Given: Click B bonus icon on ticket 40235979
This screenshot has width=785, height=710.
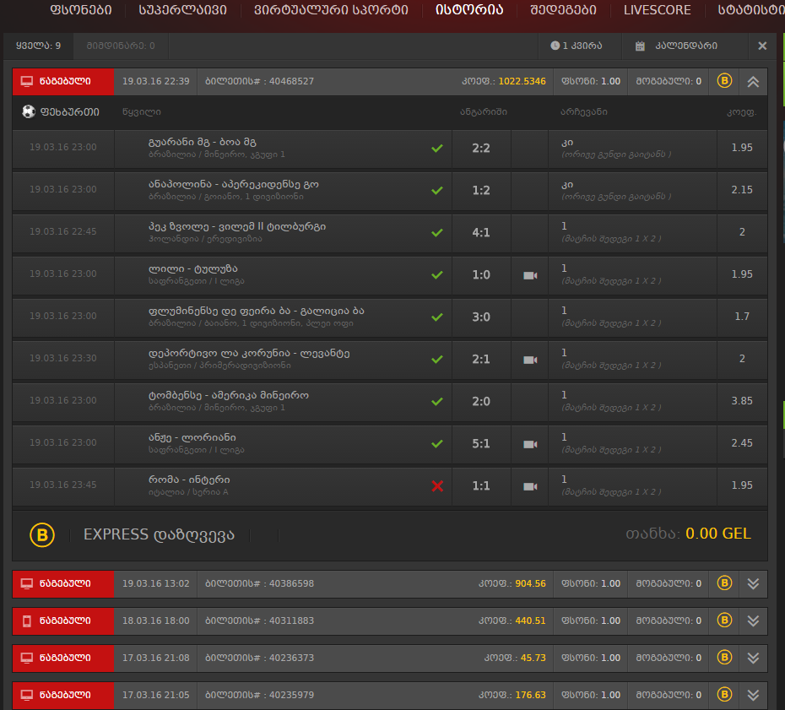Looking at the screenshot, I should (x=724, y=694).
